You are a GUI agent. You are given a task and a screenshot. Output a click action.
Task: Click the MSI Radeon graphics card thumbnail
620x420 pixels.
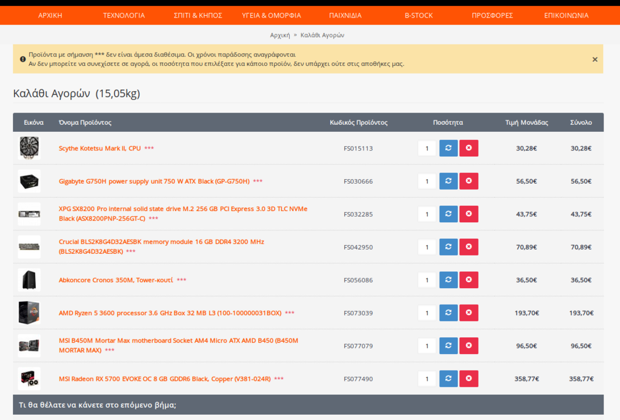(29, 379)
